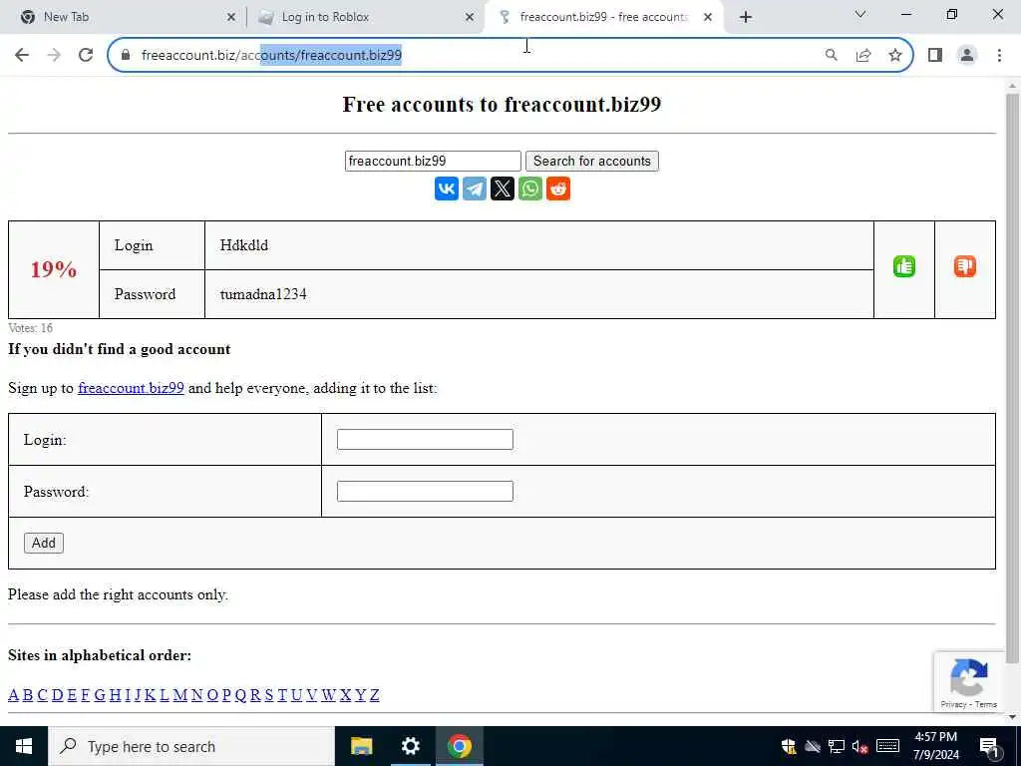This screenshot has width=1021, height=766.
Task: Close the Log in to Roblox tab
Action: (x=470, y=18)
